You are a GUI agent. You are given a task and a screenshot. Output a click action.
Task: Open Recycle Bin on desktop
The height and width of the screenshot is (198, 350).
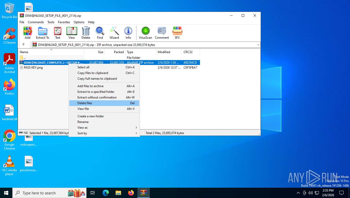[10, 11]
